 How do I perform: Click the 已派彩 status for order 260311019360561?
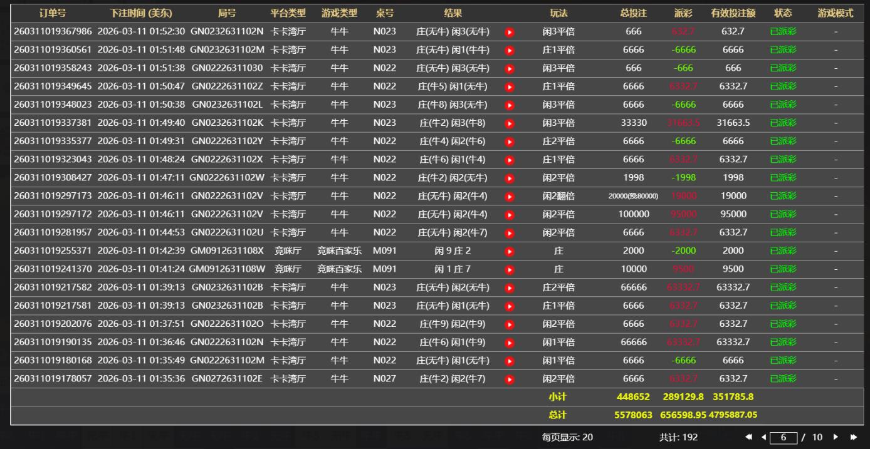[x=783, y=49]
